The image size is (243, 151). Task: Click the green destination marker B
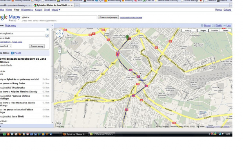[127, 37]
